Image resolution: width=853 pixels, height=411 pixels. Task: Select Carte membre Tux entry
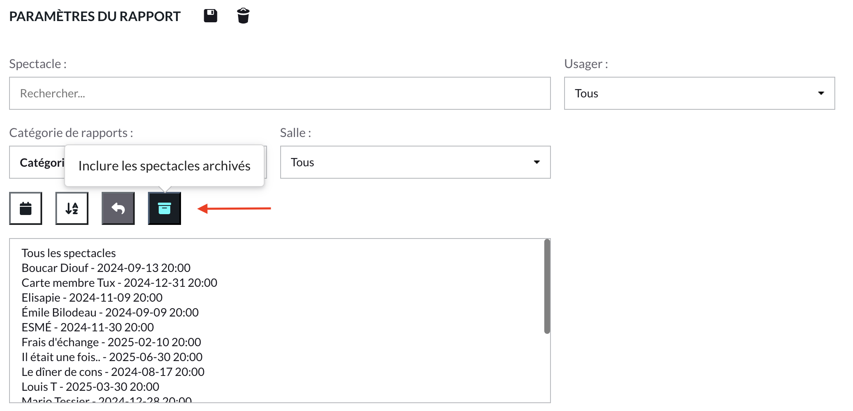[x=119, y=283]
